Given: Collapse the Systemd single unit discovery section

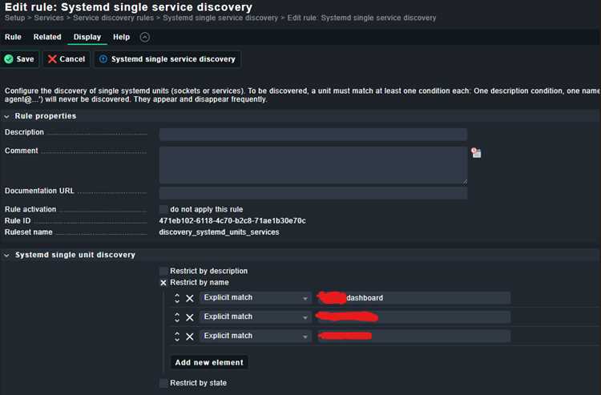Looking at the screenshot, I should click(x=6, y=255).
